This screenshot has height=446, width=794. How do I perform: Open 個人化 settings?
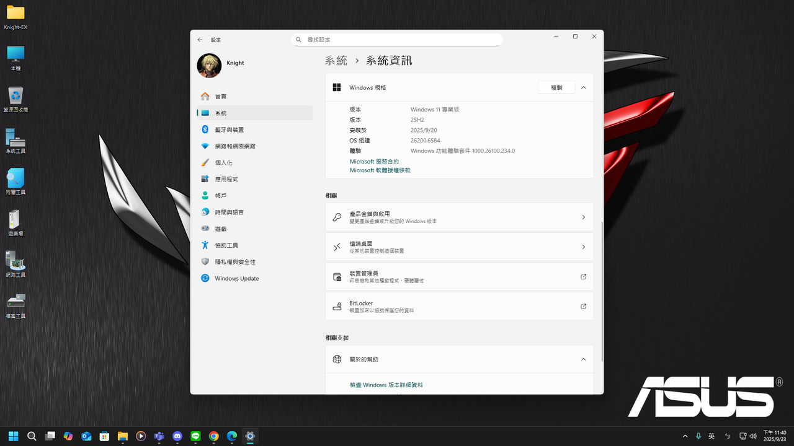coord(255,162)
